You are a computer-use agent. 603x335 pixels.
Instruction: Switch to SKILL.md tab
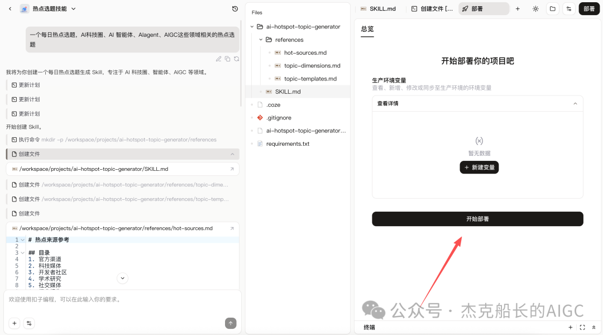pos(379,8)
